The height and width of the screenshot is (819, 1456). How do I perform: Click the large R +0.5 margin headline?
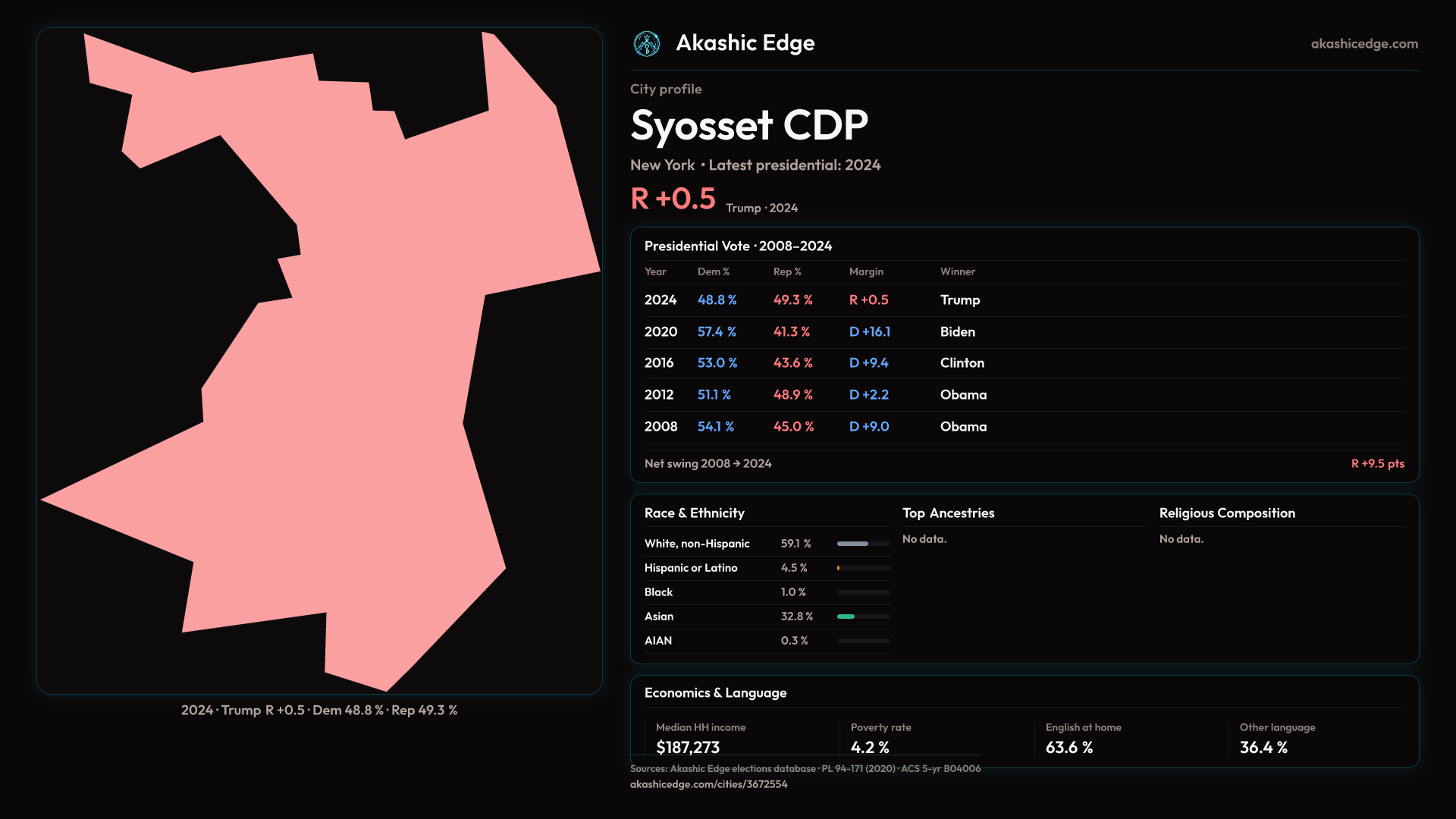(673, 199)
